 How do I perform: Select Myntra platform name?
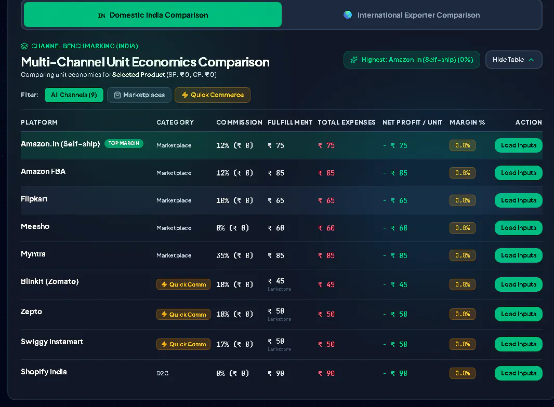point(33,254)
